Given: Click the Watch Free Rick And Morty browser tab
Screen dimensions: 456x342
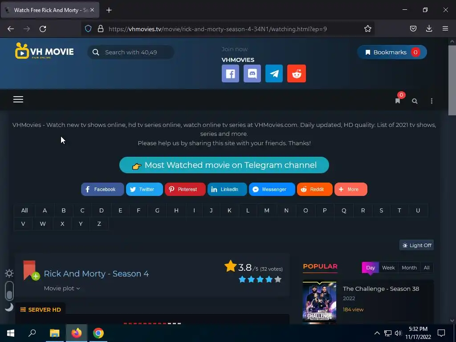Looking at the screenshot, I should (50, 10).
